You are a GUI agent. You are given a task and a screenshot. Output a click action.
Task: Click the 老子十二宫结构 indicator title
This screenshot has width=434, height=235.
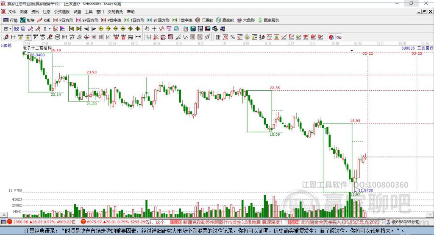point(37,48)
